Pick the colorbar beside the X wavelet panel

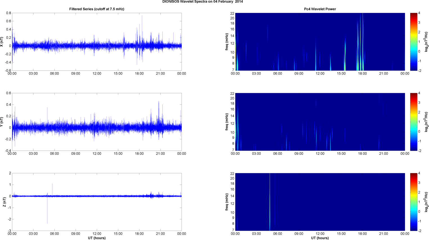coord(414,42)
